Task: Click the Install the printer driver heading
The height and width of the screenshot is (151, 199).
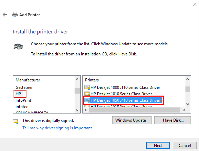Action: 40,32
